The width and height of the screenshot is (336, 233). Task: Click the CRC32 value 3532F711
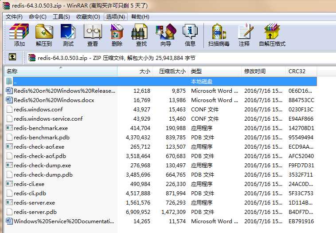coord(301,175)
